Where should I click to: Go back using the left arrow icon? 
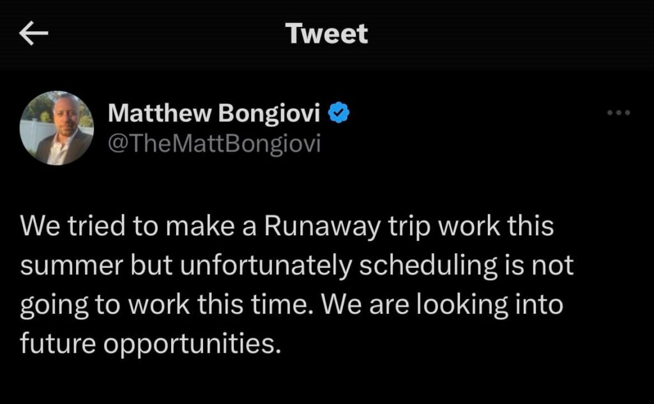click(x=34, y=33)
